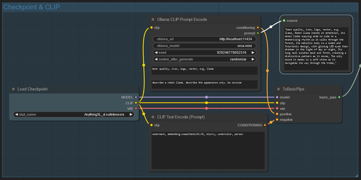The height and width of the screenshot is (180, 361).
Task: Click the midpoint dot on the red VAE link
Action: [x=207, y=108]
